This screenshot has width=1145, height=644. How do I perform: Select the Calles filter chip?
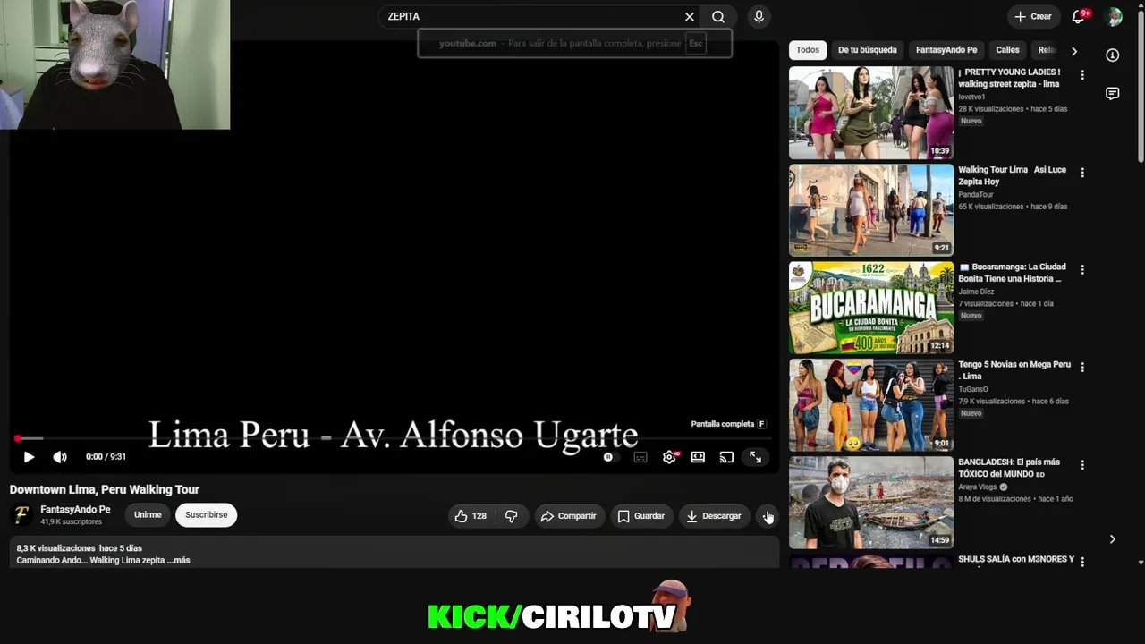[1007, 50]
